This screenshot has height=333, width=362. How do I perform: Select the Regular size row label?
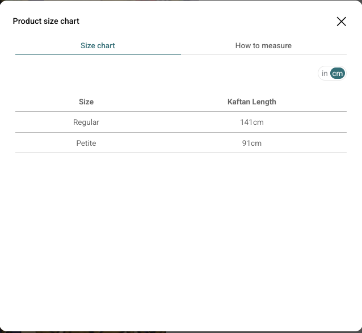(86, 122)
